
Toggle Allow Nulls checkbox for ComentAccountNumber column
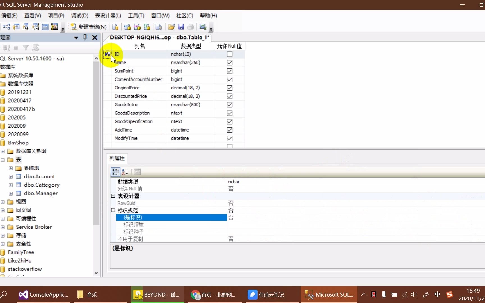tap(230, 79)
